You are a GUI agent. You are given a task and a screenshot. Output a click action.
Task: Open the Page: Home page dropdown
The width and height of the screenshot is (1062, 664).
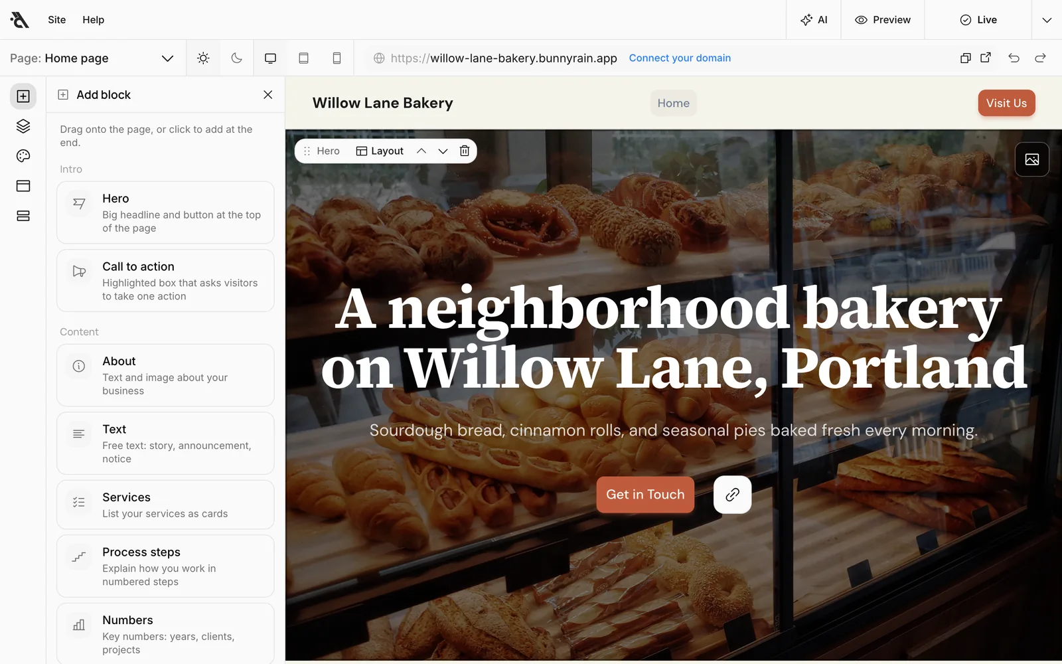point(92,58)
